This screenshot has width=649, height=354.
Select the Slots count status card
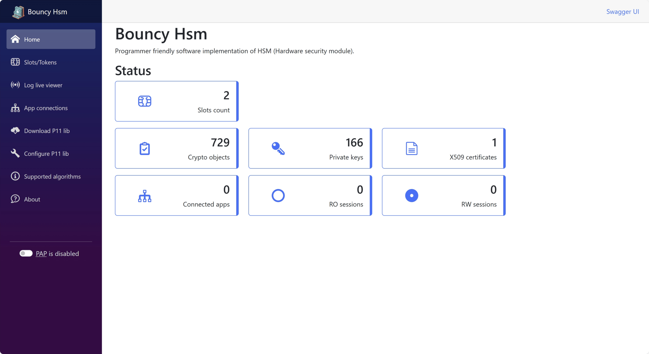176,101
